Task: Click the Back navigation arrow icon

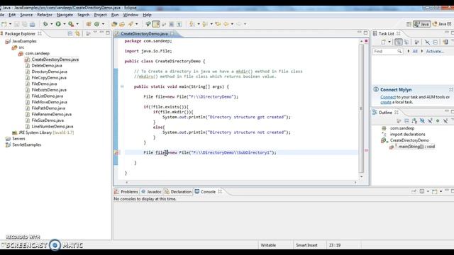Action: click(226, 24)
